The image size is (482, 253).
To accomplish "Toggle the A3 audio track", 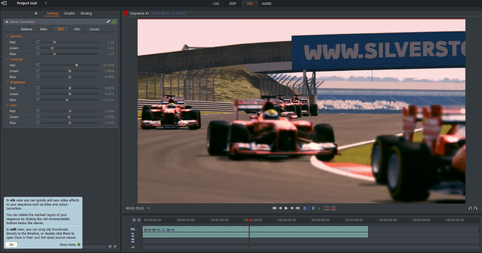I will click(133, 239).
